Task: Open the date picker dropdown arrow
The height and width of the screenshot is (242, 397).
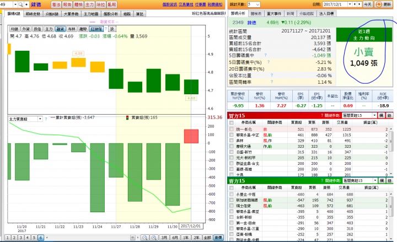Action: 350,4
